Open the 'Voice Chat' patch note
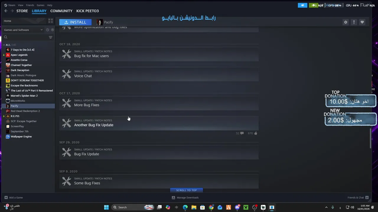The height and width of the screenshot is (212, 378). (159, 74)
